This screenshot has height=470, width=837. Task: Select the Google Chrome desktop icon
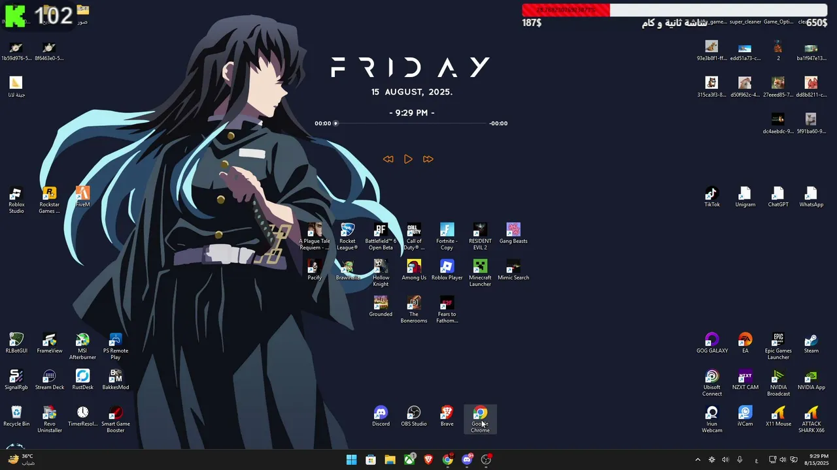(480, 420)
